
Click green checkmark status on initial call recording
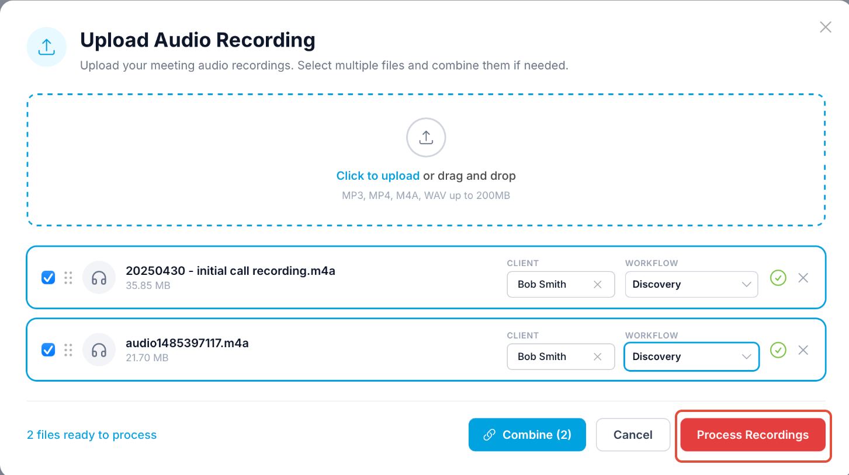click(778, 278)
